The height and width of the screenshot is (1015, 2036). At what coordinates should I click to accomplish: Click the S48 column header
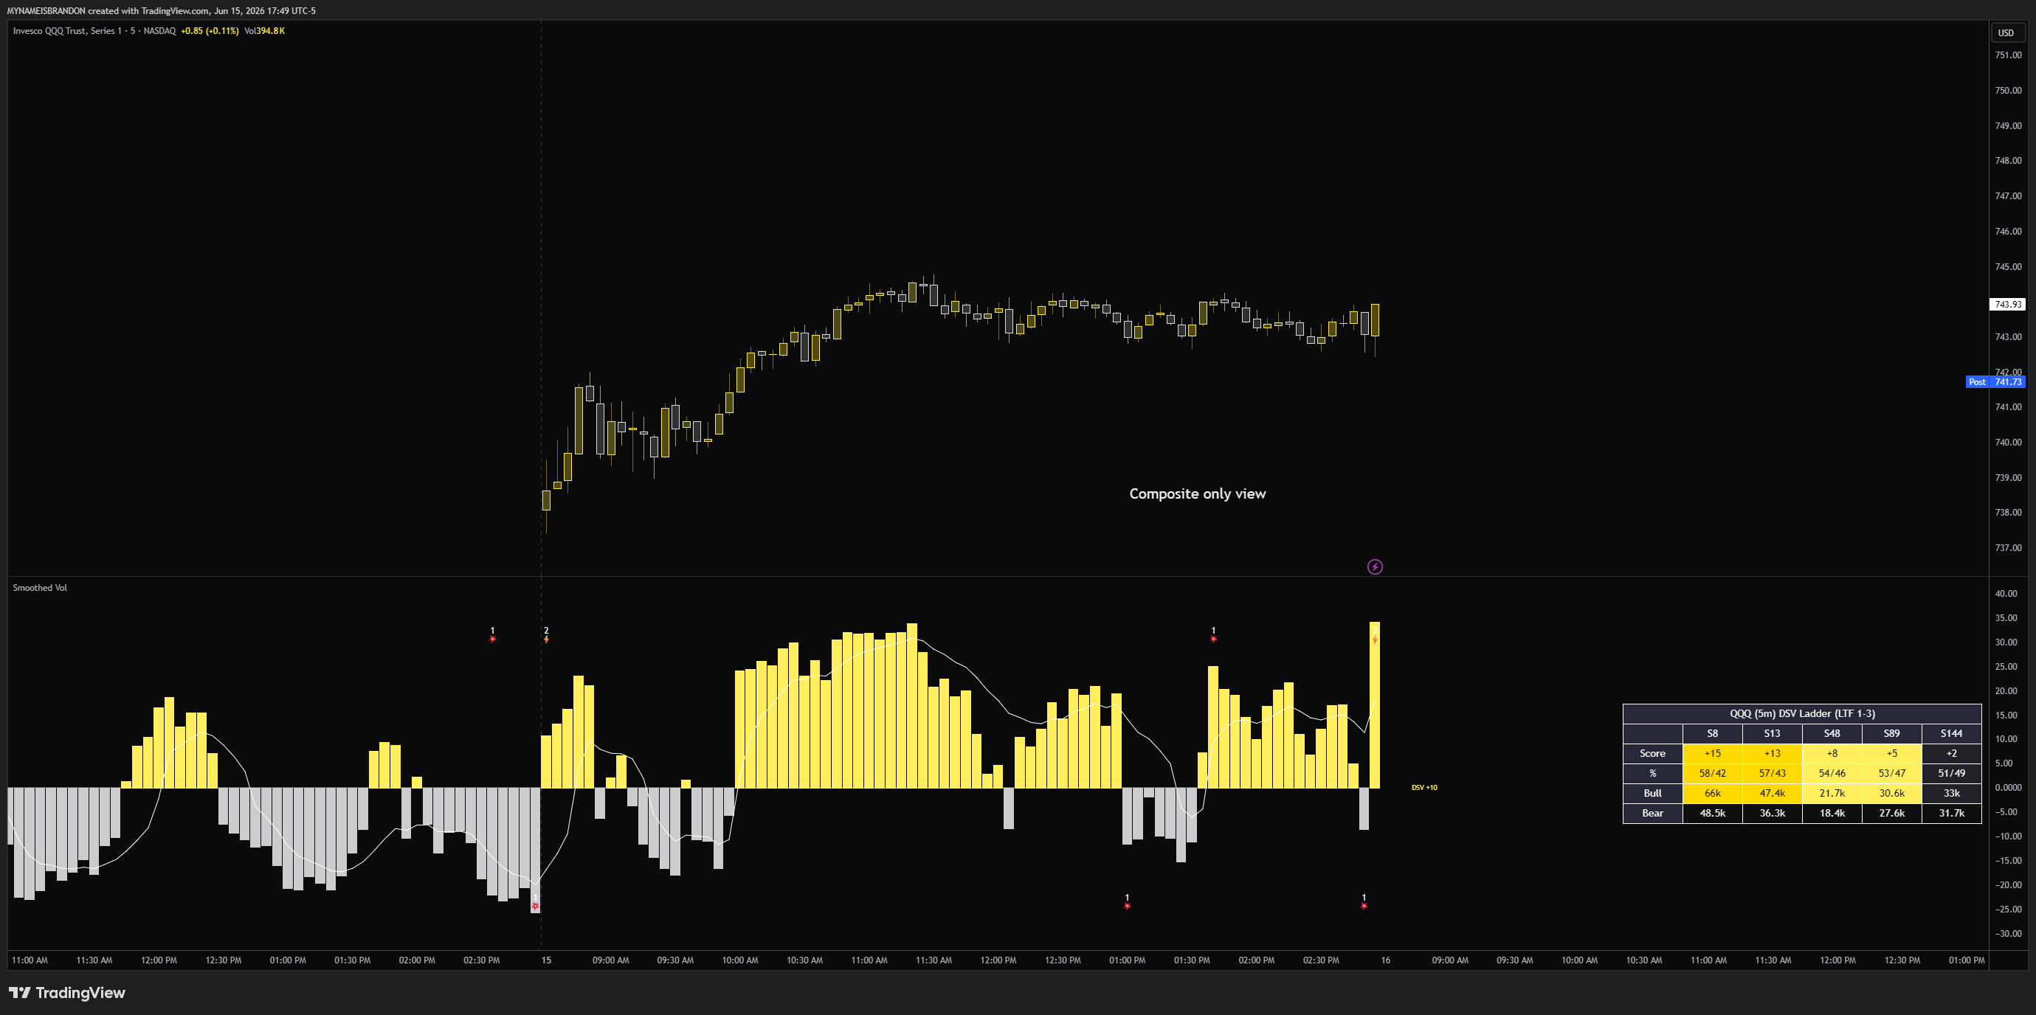[x=1832, y=733]
